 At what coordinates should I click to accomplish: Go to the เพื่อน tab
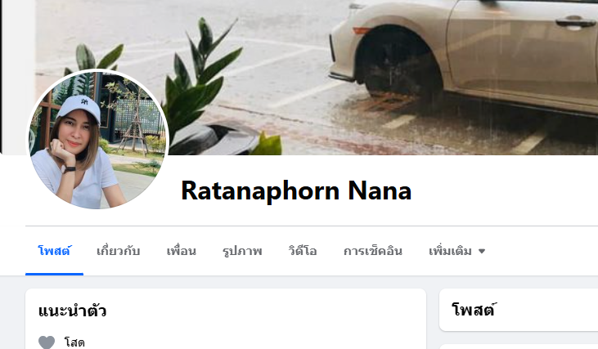[x=181, y=251]
